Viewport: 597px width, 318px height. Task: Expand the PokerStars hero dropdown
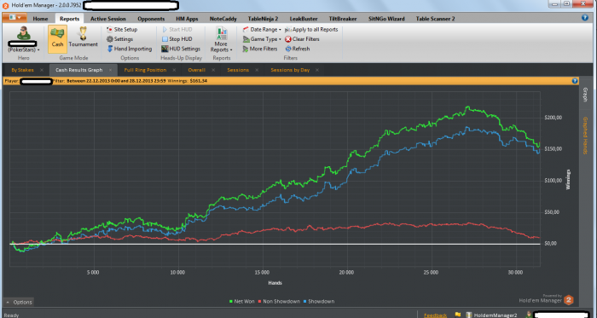(x=24, y=49)
